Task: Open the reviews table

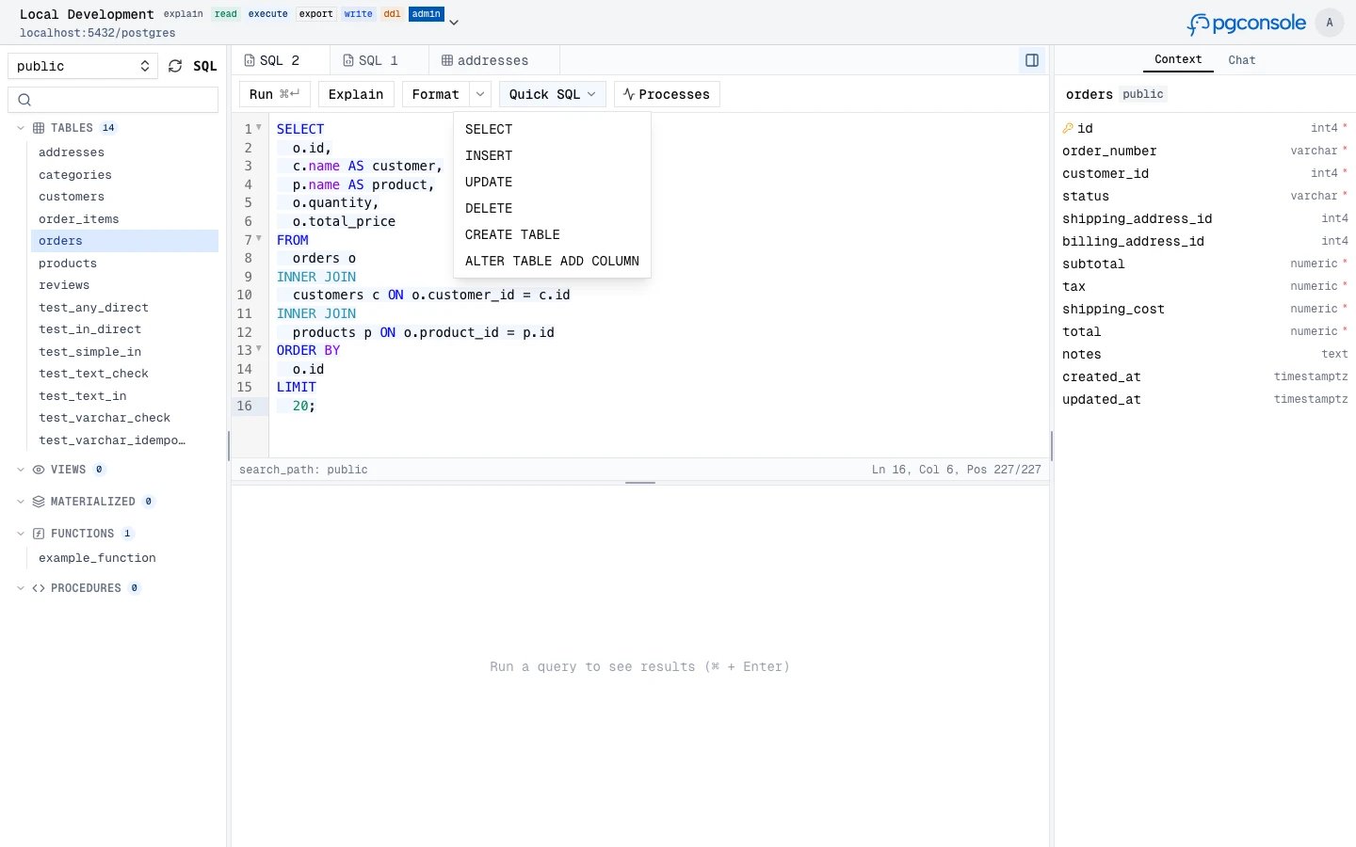Action: click(124, 285)
